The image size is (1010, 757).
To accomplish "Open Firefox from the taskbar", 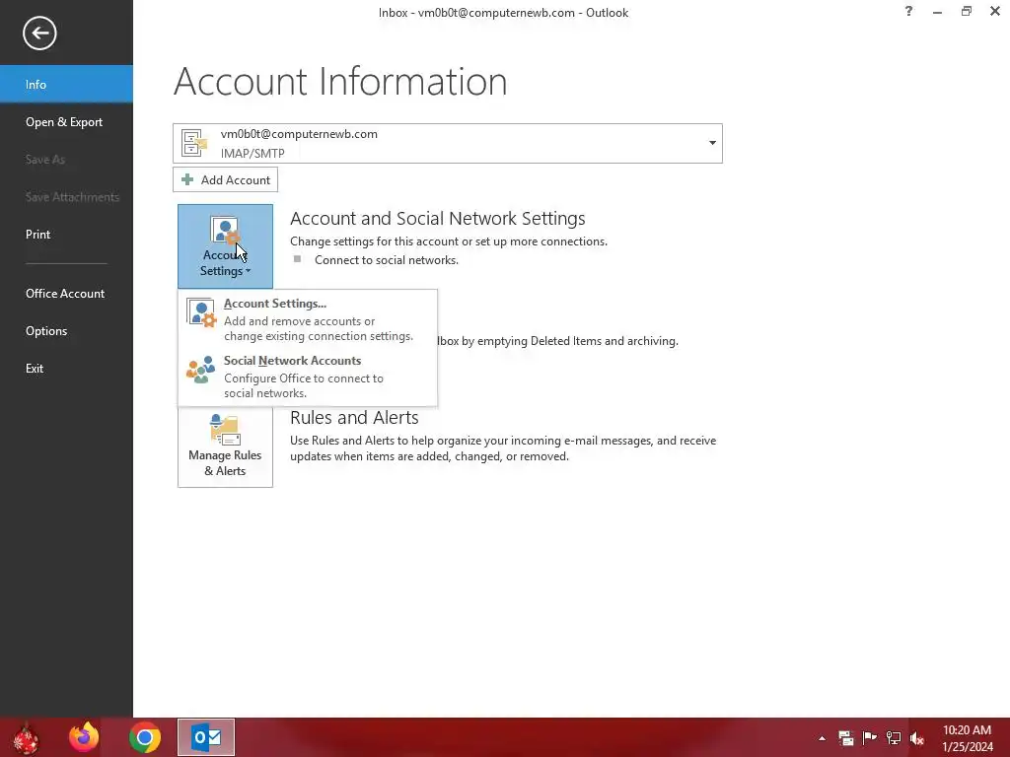I will tap(85, 737).
